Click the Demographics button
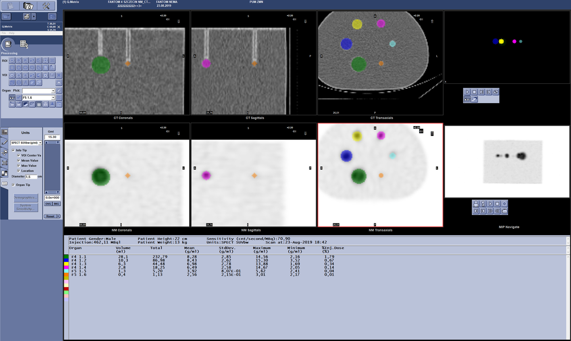This screenshot has width=571, height=341. point(25,198)
